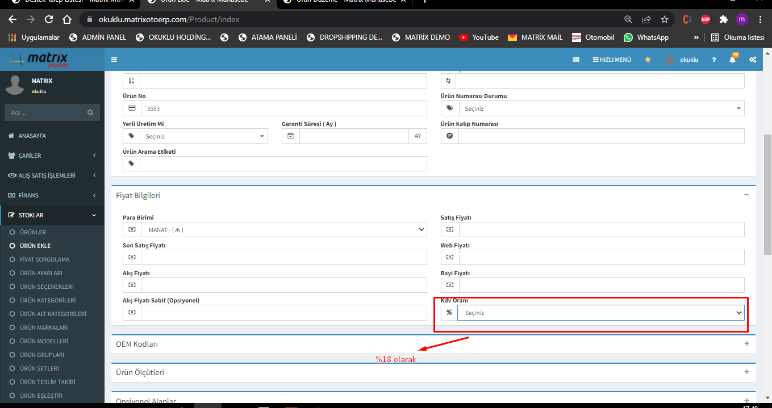This screenshot has height=408, width=772.
Task: Go to ÜRÜNLER in sidebar
Action: click(33, 232)
